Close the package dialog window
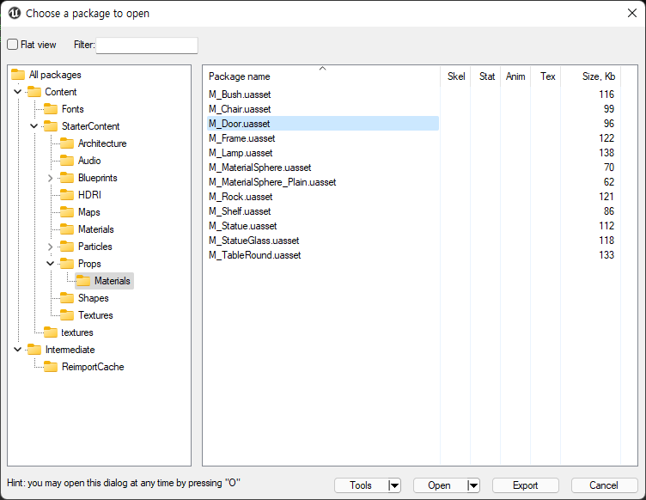 tap(632, 13)
